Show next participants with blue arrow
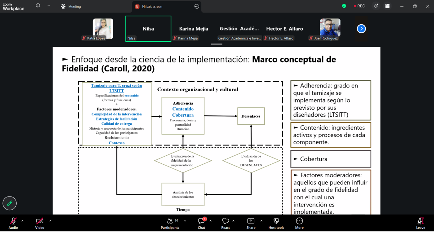Viewport: 434px width, 232px height. pyautogui.click(x=361, y=29)
